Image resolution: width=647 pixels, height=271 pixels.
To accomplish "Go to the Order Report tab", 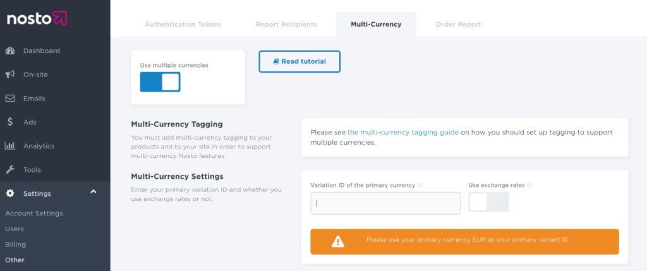I will point(458,25).
